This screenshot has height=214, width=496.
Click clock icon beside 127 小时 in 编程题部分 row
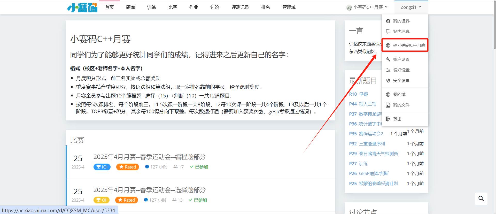pyautogui.click(x=147, y=167)
